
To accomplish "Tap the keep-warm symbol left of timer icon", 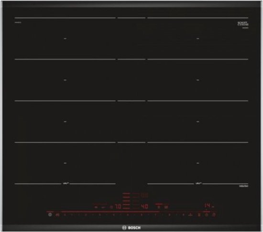I will (199, 215).
